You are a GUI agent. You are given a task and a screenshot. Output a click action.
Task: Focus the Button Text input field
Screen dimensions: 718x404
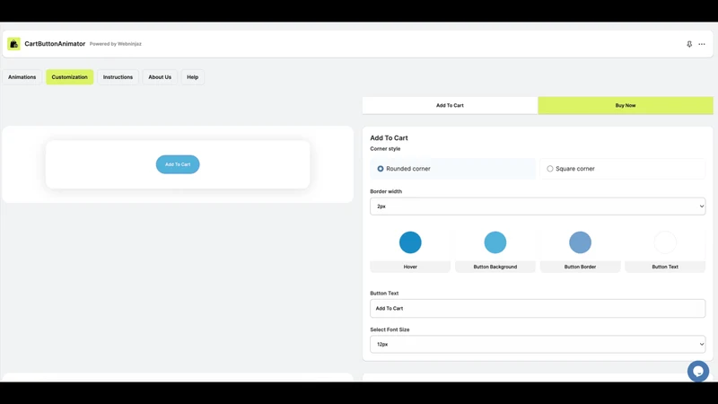pyautogui.click(x=538, y=308)
